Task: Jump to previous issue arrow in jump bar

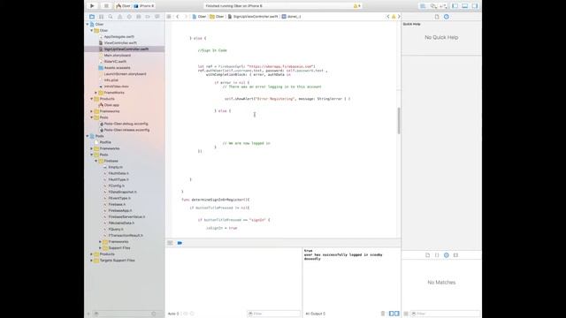Action: click(388, 17)
